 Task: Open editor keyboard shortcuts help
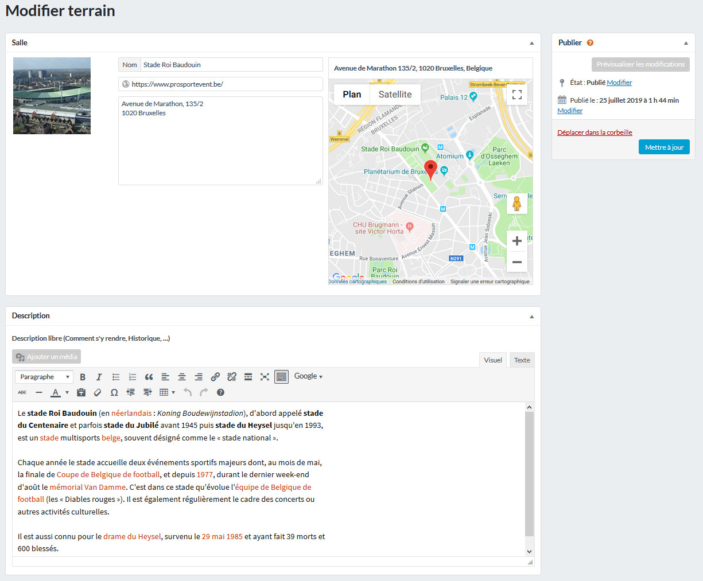tap(220, 392)
